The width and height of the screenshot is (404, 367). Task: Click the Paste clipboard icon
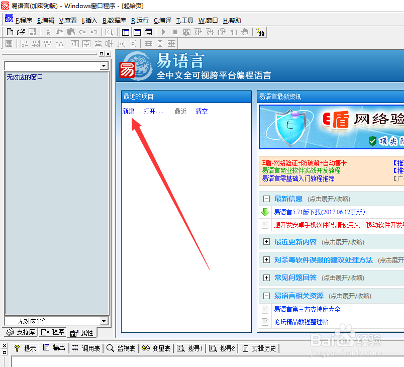71,32
